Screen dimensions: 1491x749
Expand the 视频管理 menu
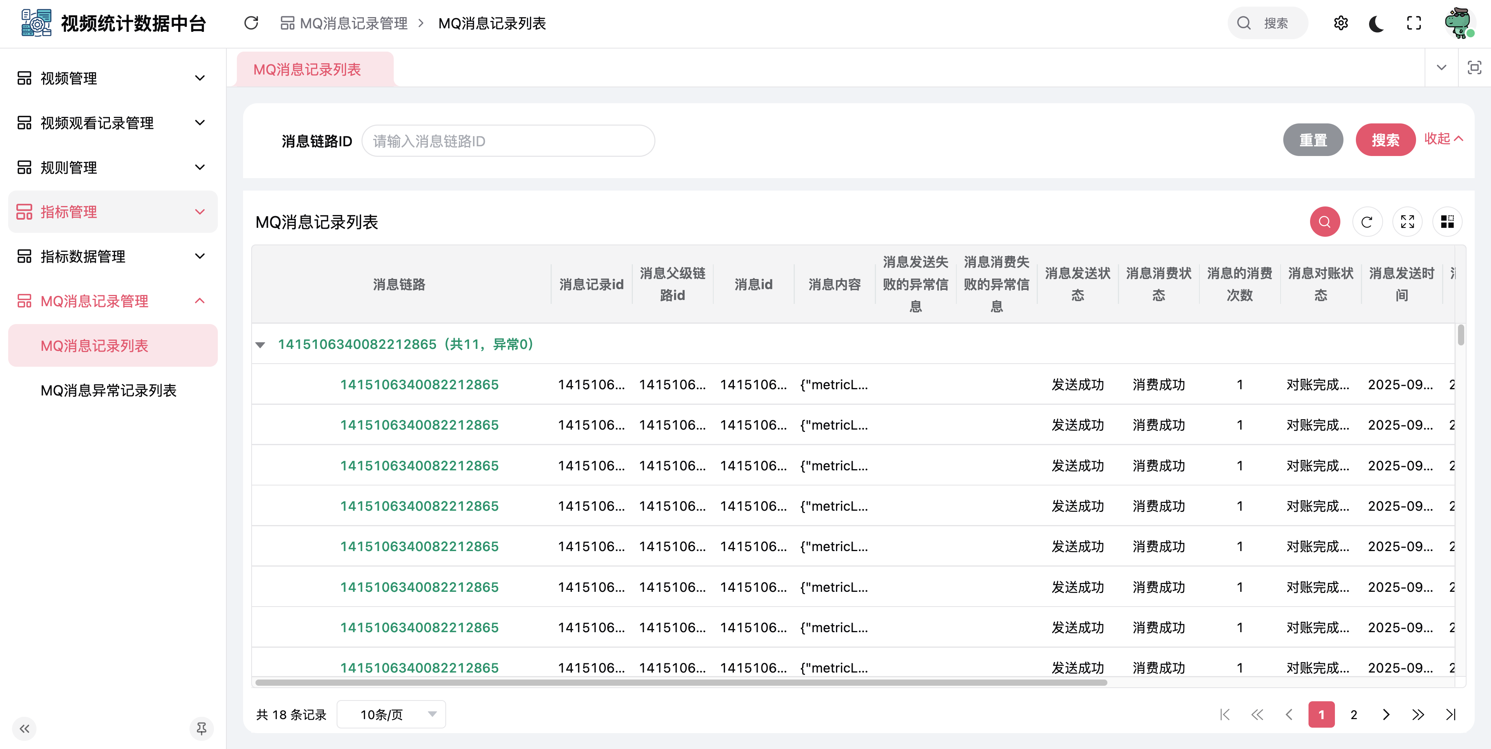pyautogui.click(x=112, y=78)
